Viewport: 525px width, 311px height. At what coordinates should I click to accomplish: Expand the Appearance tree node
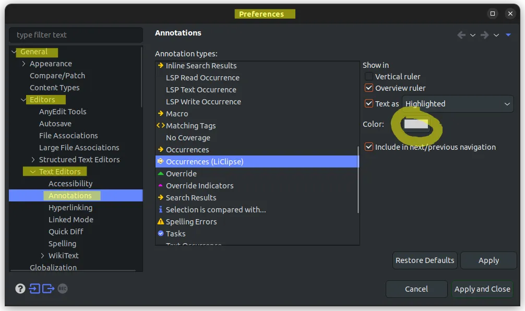24,64
